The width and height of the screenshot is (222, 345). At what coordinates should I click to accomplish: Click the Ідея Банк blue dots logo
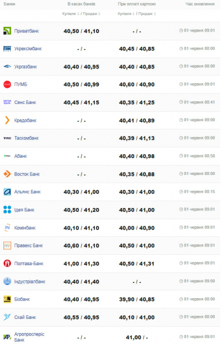click(x=7, y=209)
